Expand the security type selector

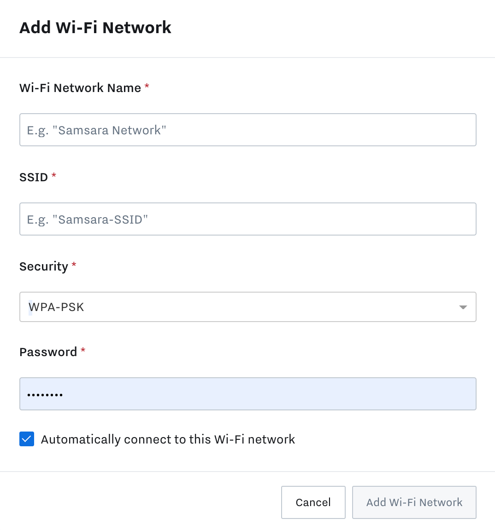pyautogui.click(x=247, y=307)
